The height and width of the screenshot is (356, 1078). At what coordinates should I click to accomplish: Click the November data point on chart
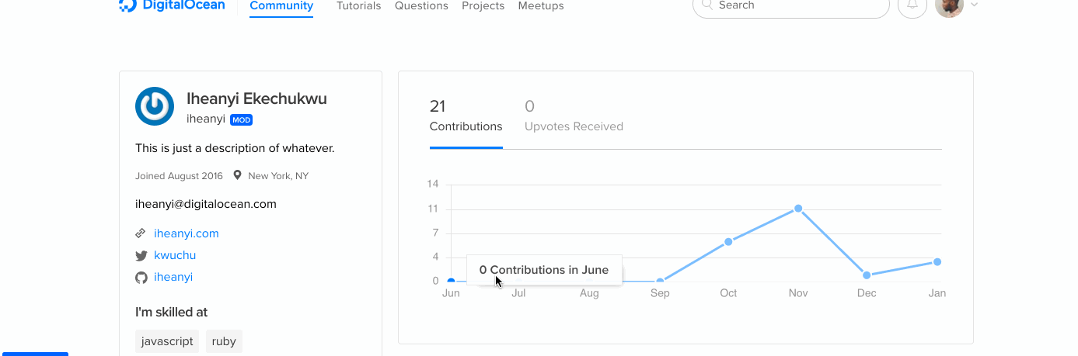pyautogui.click(x=798, y=209)
